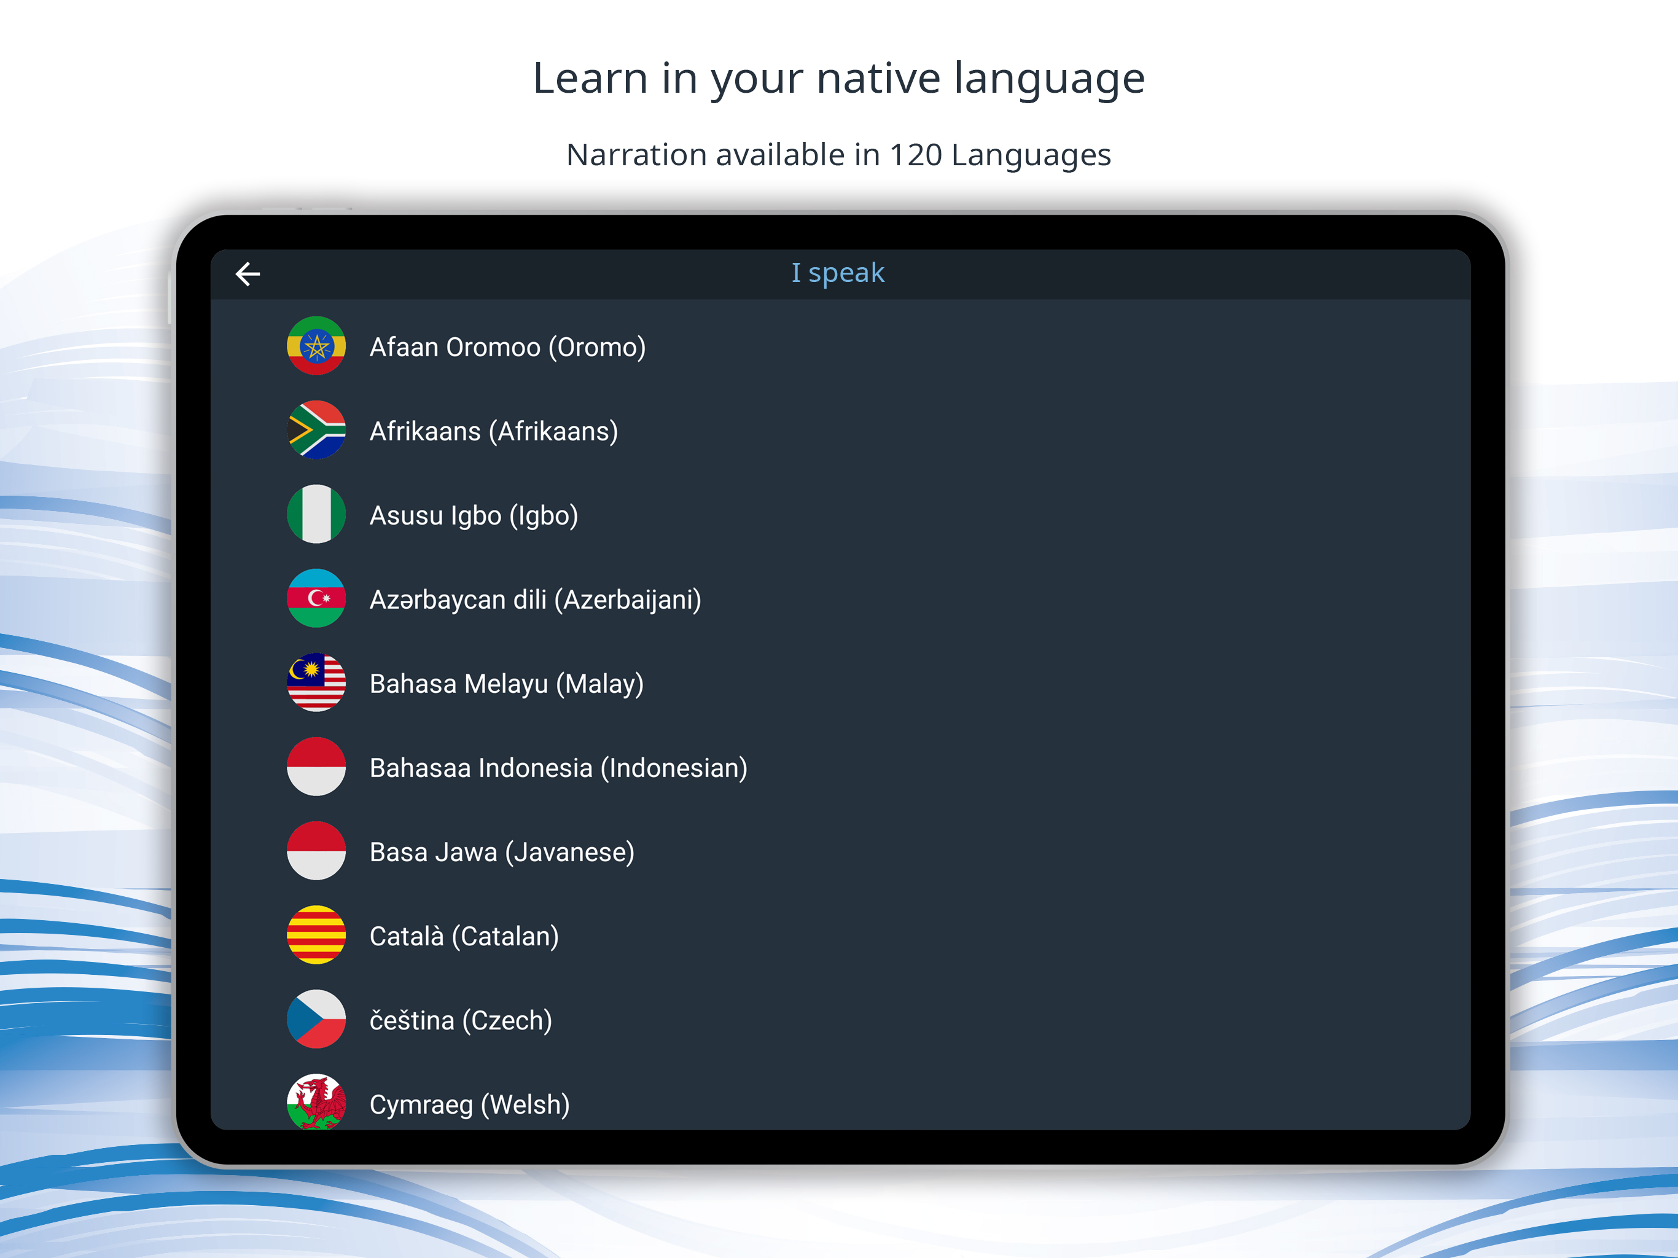Tap the Catalan striped flag icon
Screen dimensions: 1678x1258
[316, 936]
